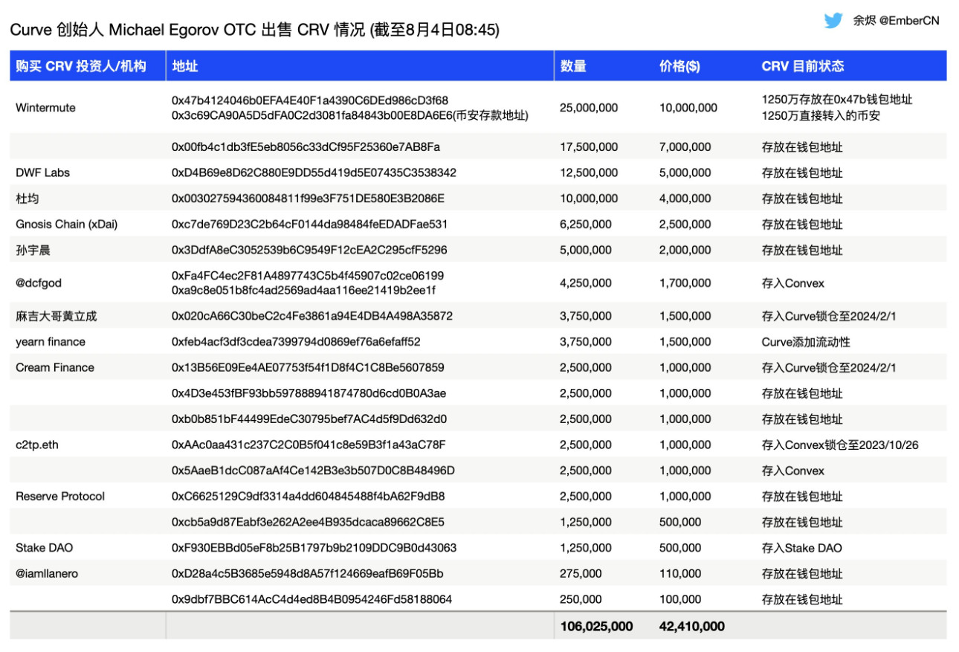The width and height of the screenshot is (959, 652).
Task: Click the Wintermute investor row label
Action: [x=45, y=108]
